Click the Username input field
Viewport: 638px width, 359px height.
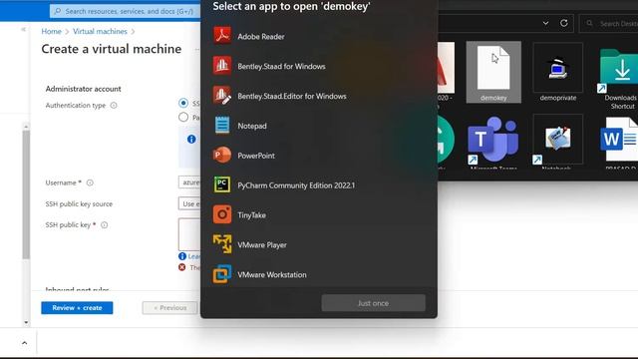tap(189, 182)
